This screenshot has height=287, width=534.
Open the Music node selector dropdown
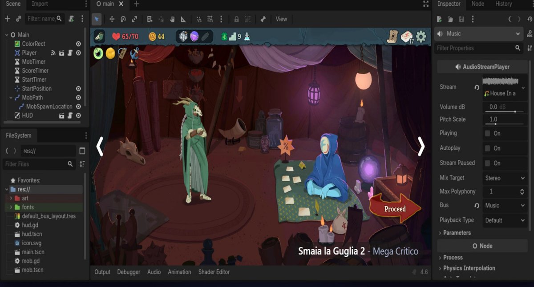click(479, 34)
